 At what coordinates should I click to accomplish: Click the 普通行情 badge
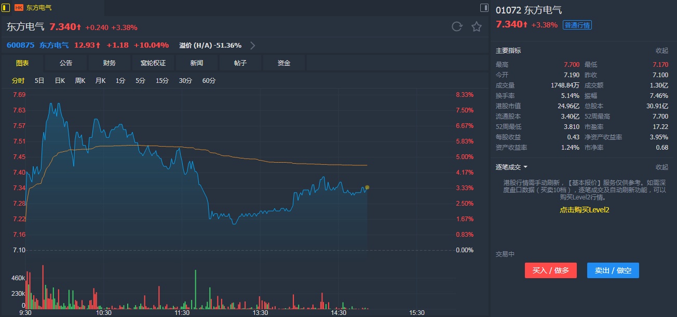coord(577,25)
